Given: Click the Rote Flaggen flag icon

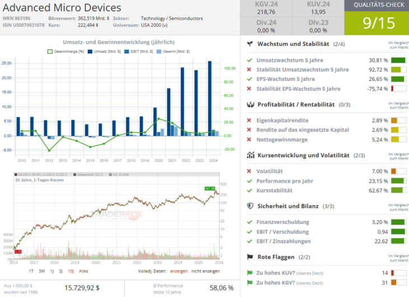Looking at the screenshot, I should point(250,257).
